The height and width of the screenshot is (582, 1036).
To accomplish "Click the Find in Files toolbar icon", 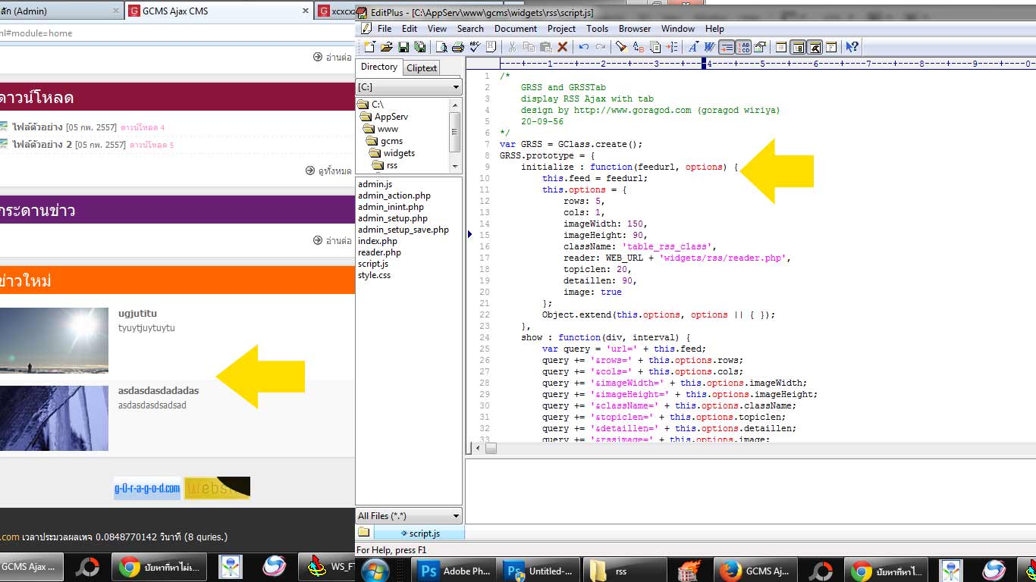I will [655, 47].
